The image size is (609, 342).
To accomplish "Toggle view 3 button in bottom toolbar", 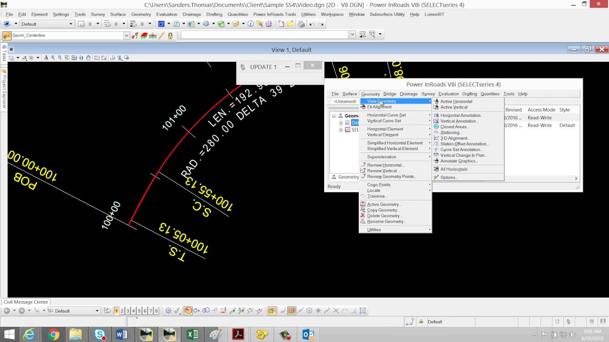I will pyautogui.click(x=128, y=311).
